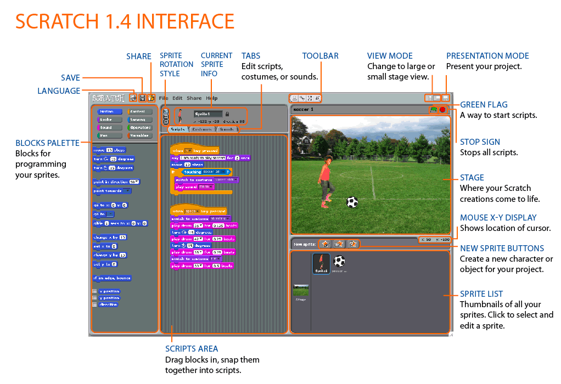561x384 pixels.
Task: Start scripts with the green flag
Action: click(434, 110)
